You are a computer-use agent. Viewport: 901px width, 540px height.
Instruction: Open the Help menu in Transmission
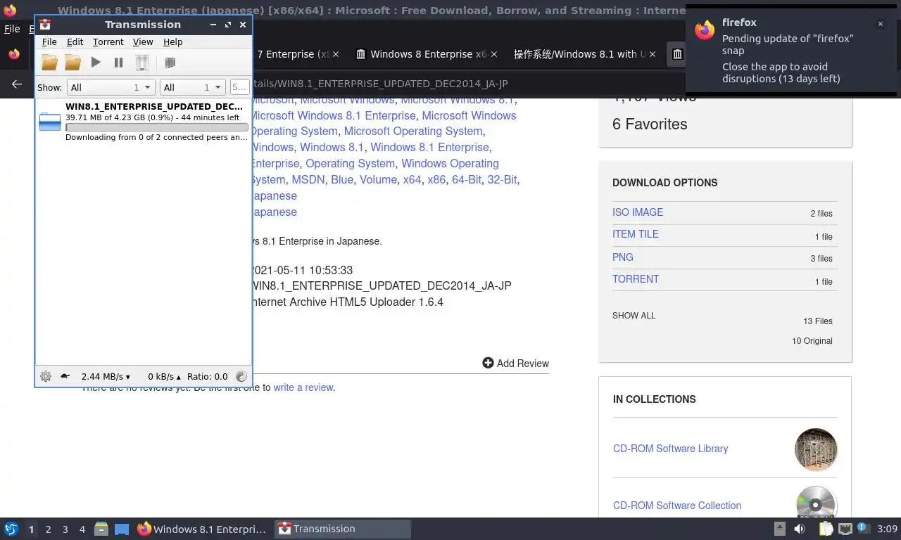[x=173, y=42]
